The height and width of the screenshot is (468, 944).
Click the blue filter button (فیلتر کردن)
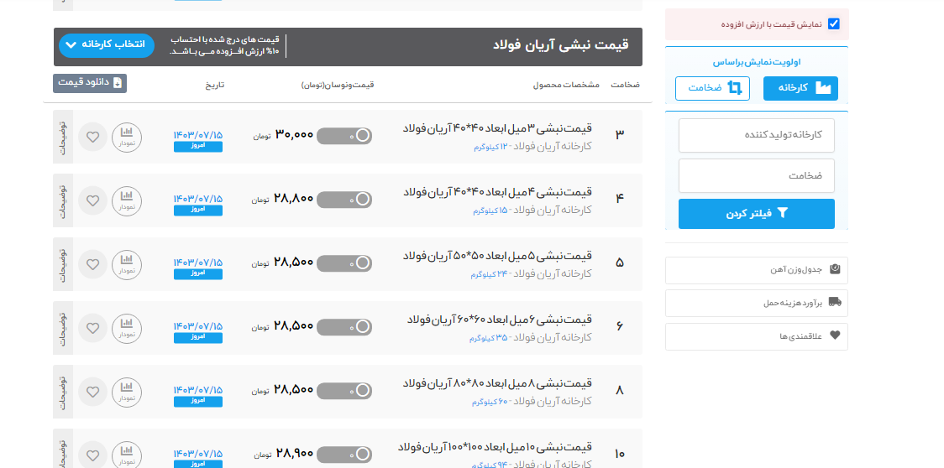(756, 214)
